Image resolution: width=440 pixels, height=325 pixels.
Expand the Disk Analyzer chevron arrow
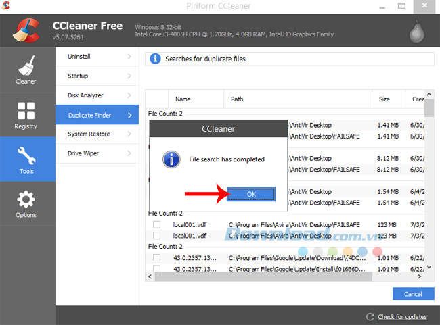click(129, 95)
